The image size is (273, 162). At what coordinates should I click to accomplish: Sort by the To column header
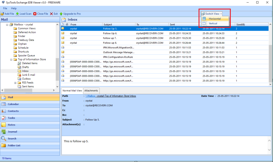(152, 24)
